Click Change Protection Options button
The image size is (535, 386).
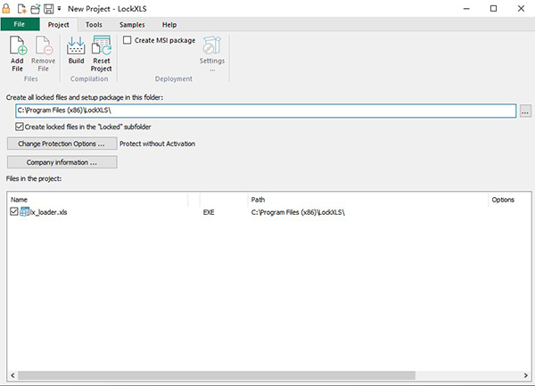tap(62, 144)
